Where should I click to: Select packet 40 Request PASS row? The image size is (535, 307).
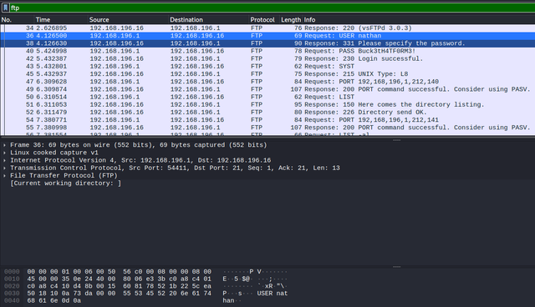coord(267,51)
